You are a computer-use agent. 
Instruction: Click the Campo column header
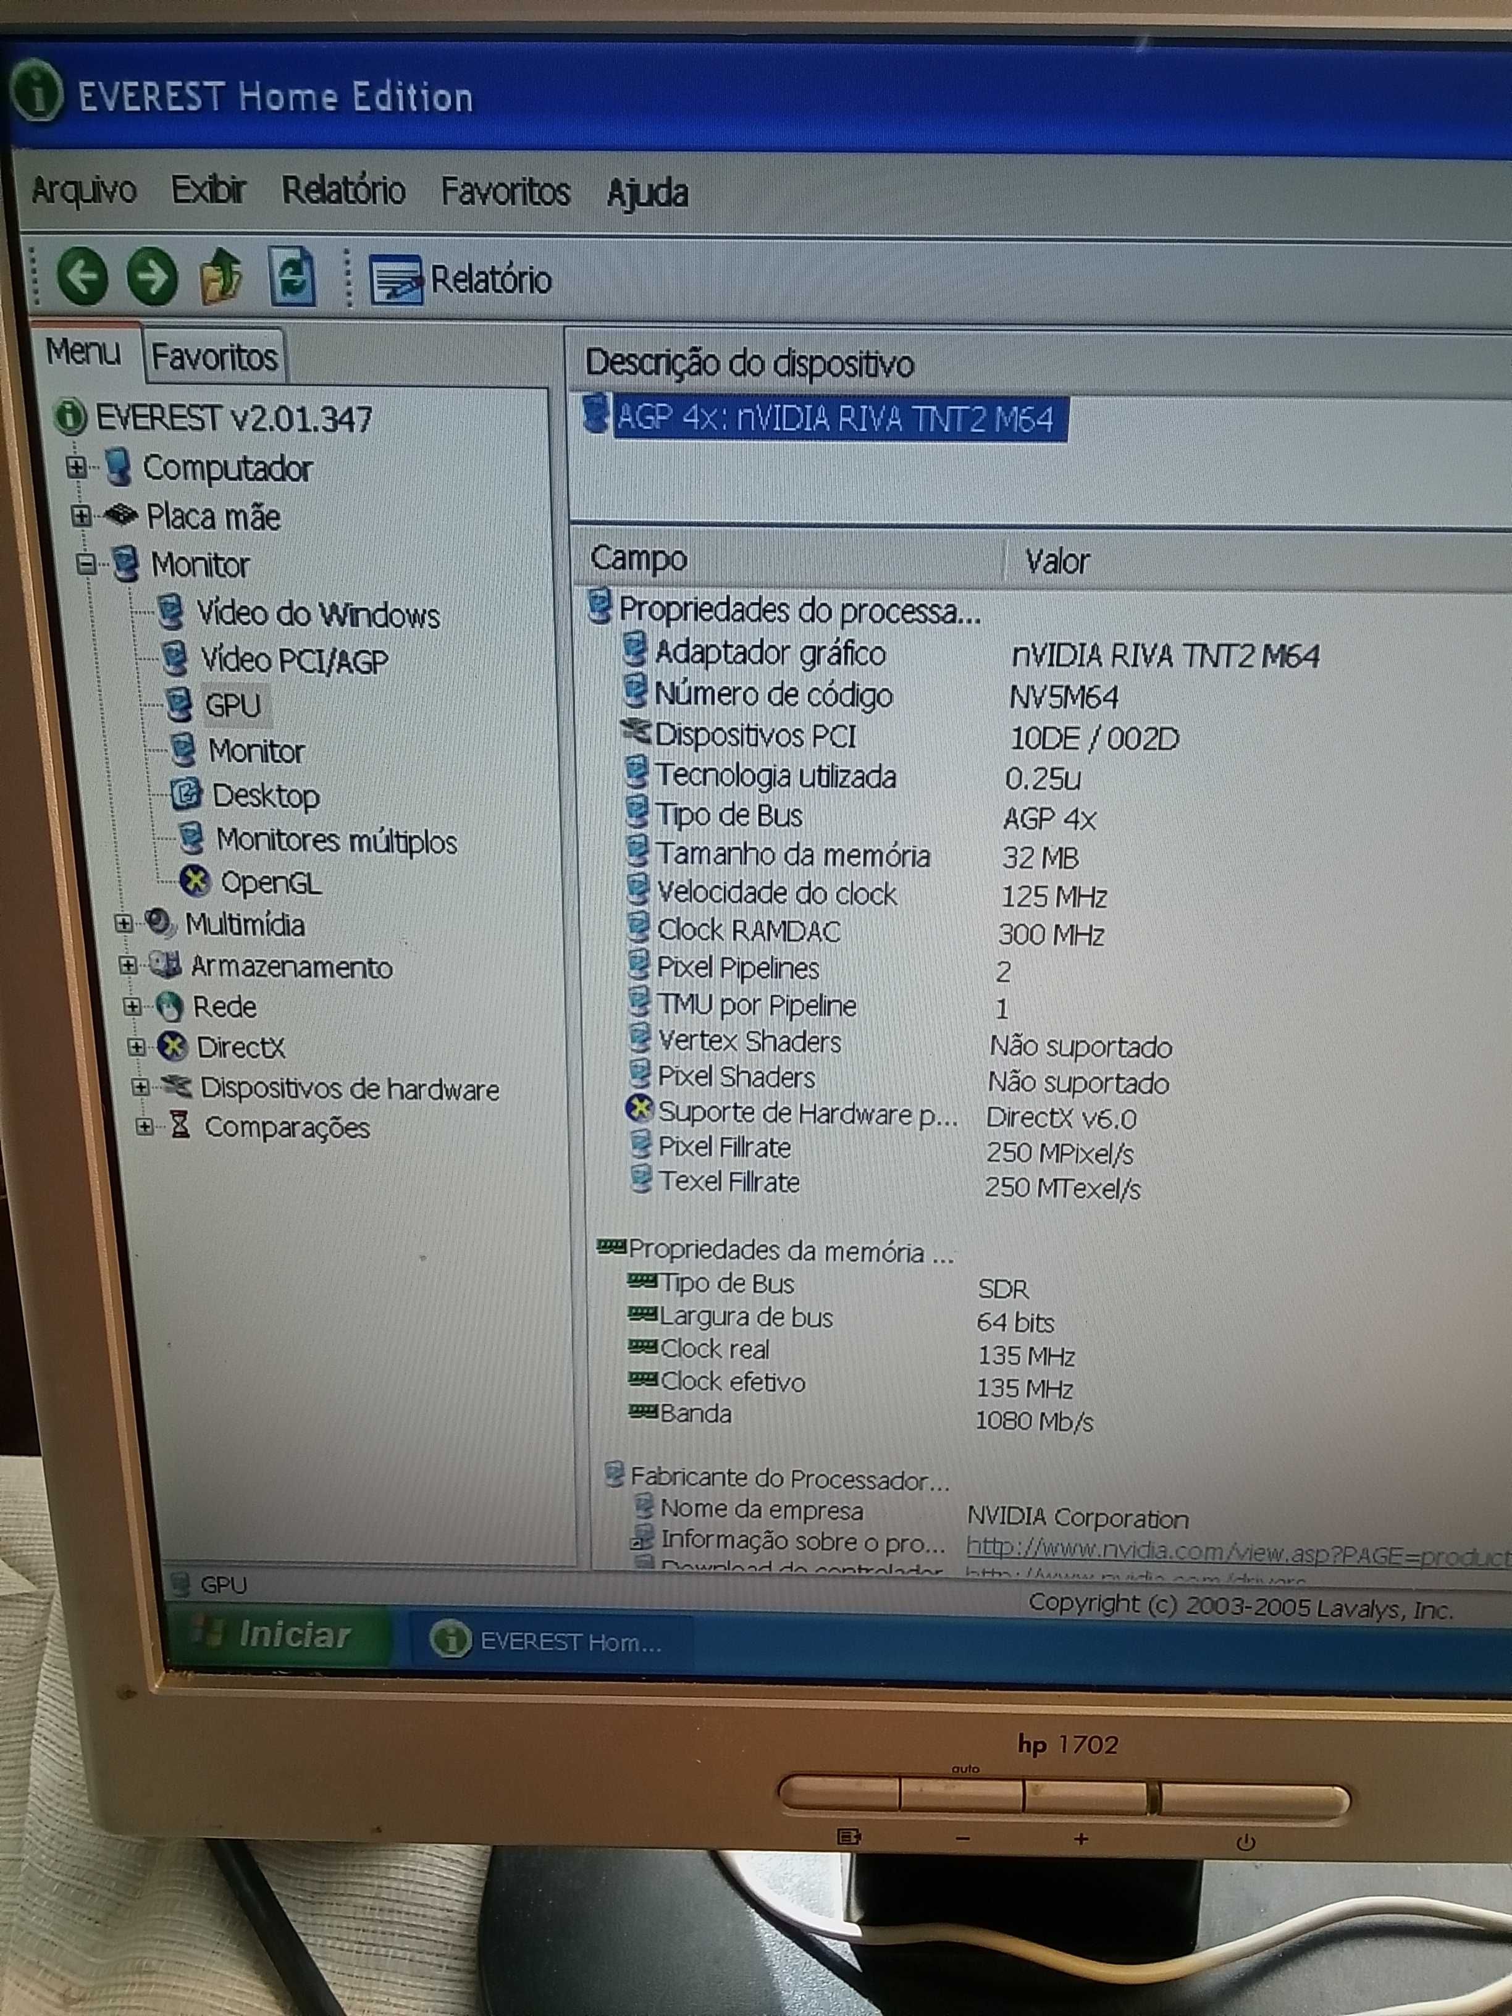coord(638,559)
